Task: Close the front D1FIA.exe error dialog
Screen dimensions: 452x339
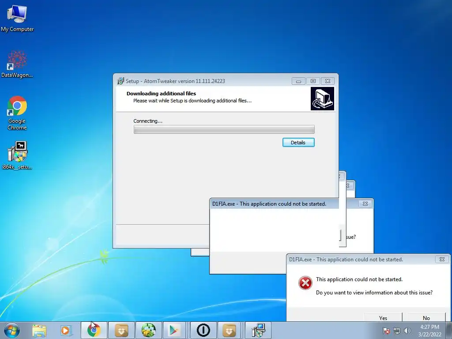Action: tap(441, 259)
